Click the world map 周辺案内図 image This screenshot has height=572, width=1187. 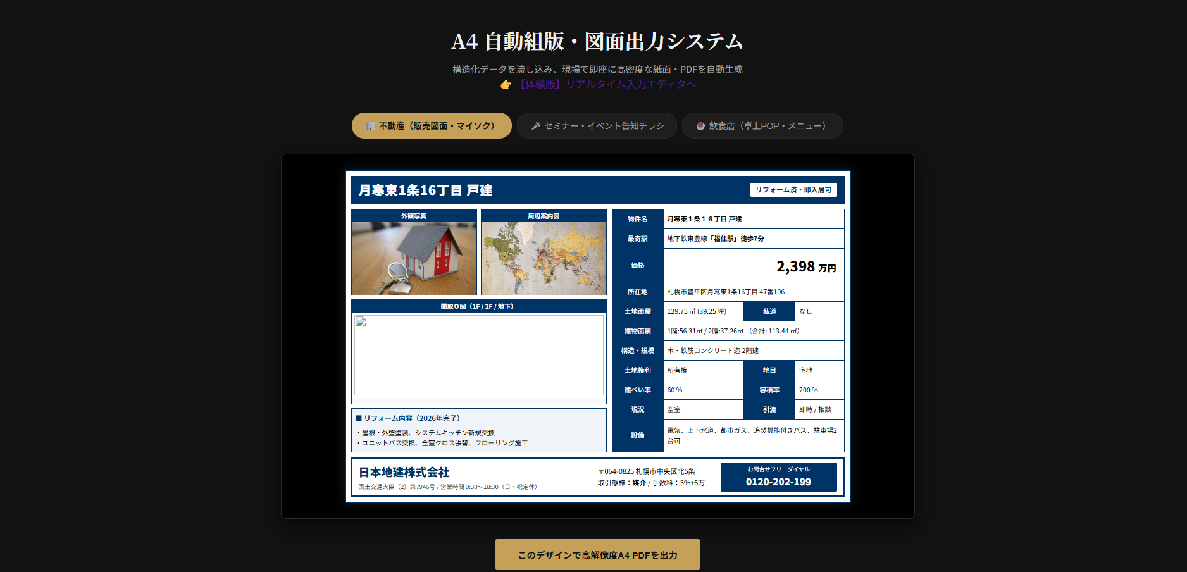544,259
